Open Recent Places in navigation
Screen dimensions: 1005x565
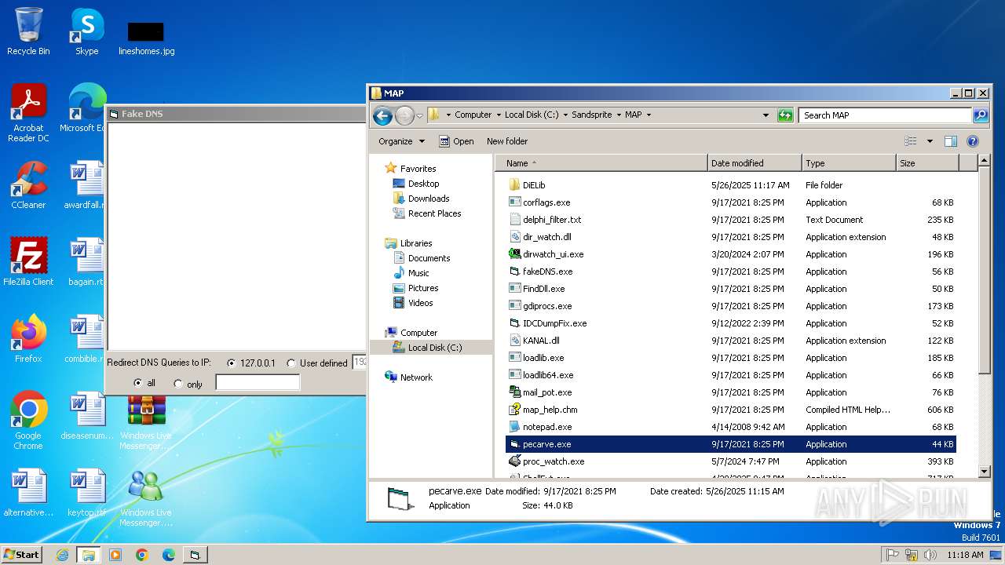[434, 213]
